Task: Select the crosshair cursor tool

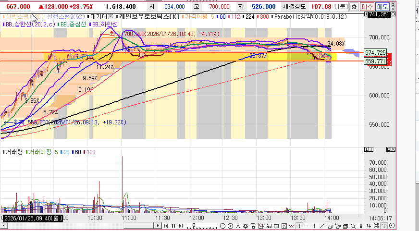Action: (x=299, y=226)
